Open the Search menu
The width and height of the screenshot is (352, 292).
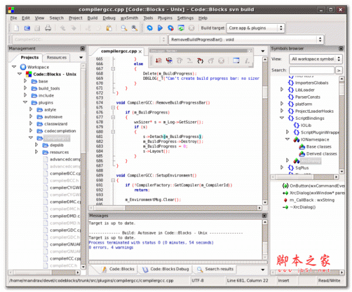click(x=56, y=18)
